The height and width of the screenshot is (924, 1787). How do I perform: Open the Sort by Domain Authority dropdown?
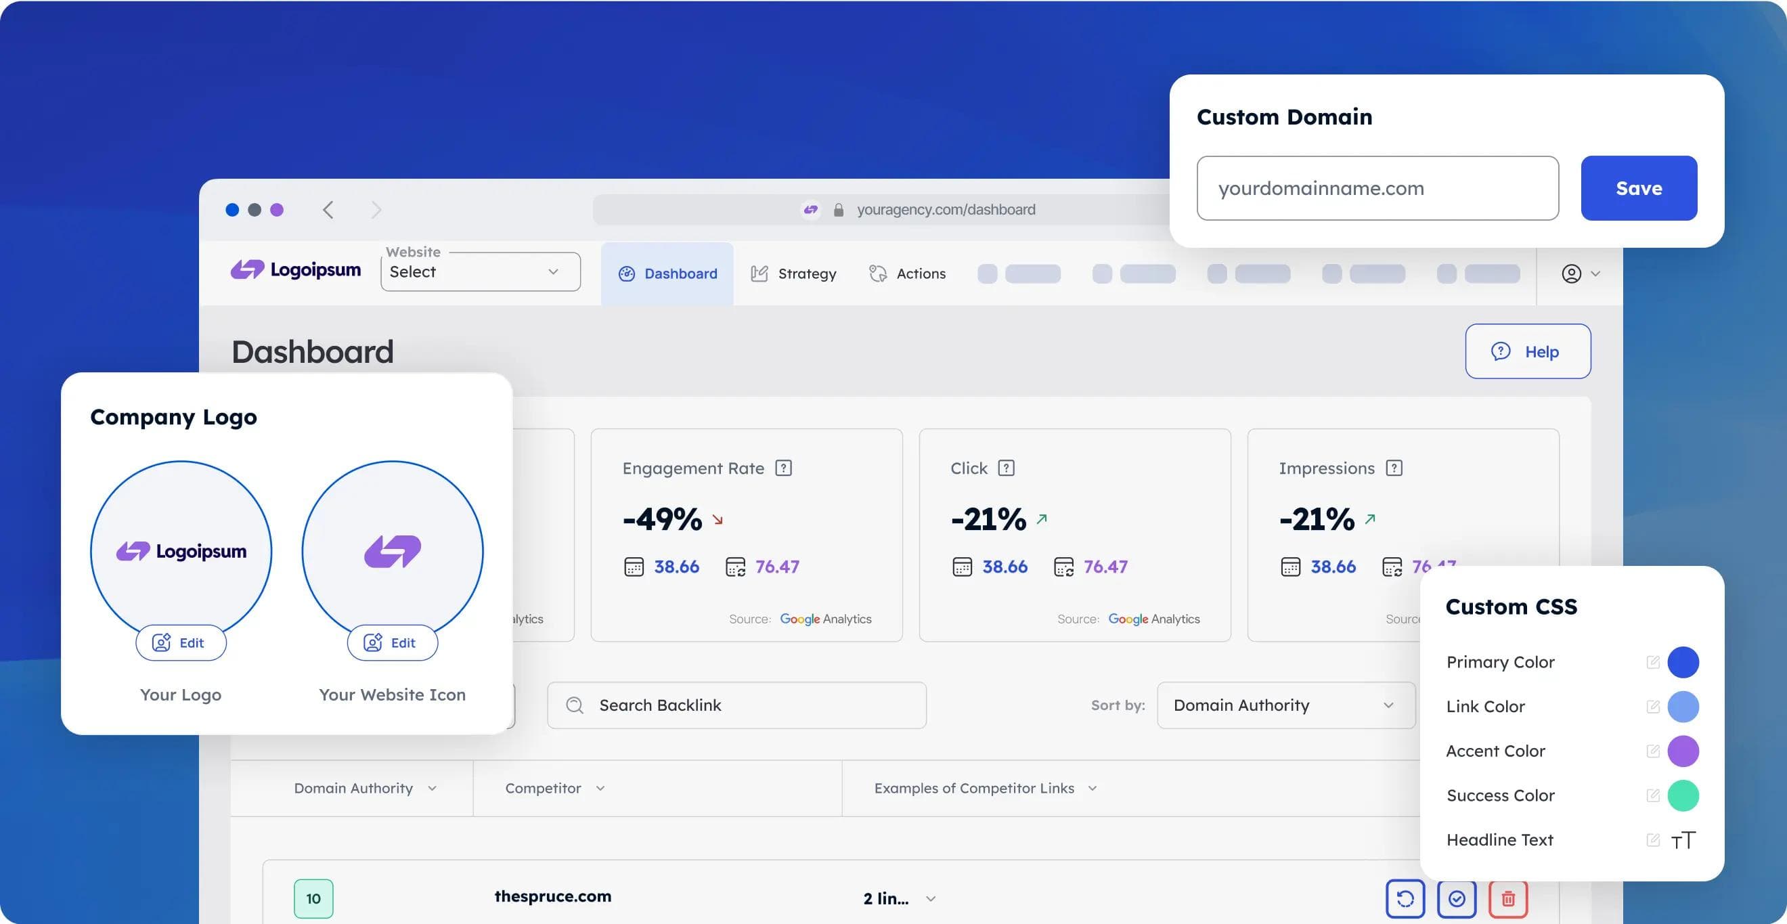tap(1286, 705)
